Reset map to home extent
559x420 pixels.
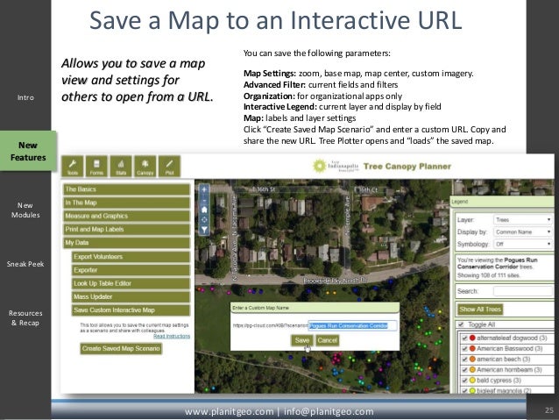click(204, 210)
